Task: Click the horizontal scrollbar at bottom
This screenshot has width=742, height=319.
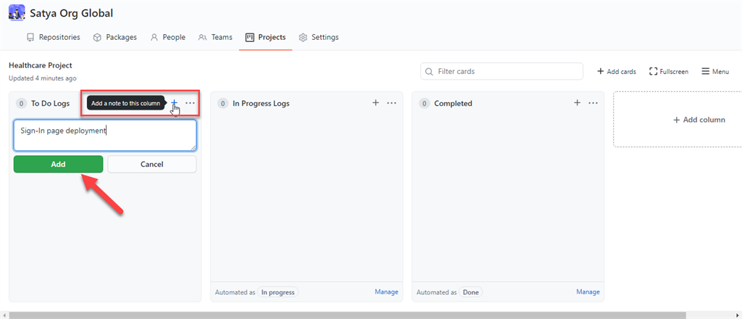Action: click(x=347, y=315)
